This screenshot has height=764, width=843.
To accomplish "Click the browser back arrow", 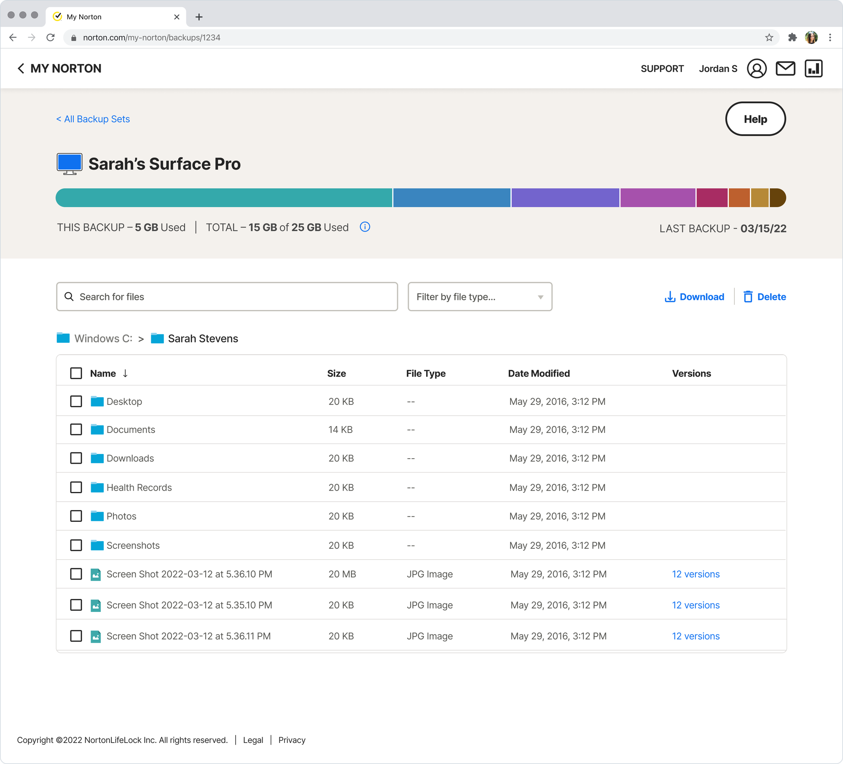I will [13, 37].
